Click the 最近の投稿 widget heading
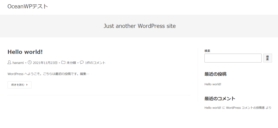The width and height of the screenshot is (278, 128). [x=215, y=74]
